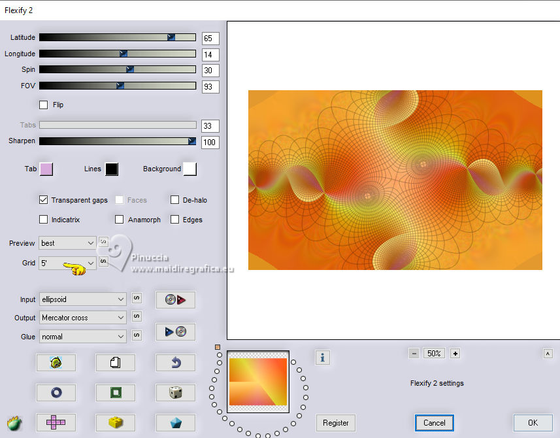This screenshot has width=560, height=438.
Task: Open the Background white color swatch
Action: [190, 169]
